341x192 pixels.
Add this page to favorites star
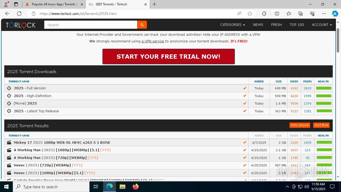point(250,14)
